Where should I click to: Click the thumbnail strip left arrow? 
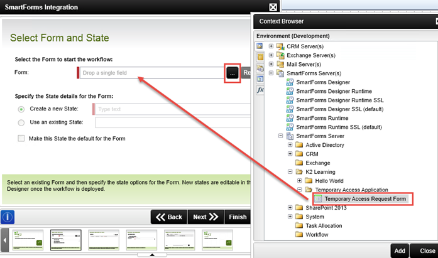5,240
